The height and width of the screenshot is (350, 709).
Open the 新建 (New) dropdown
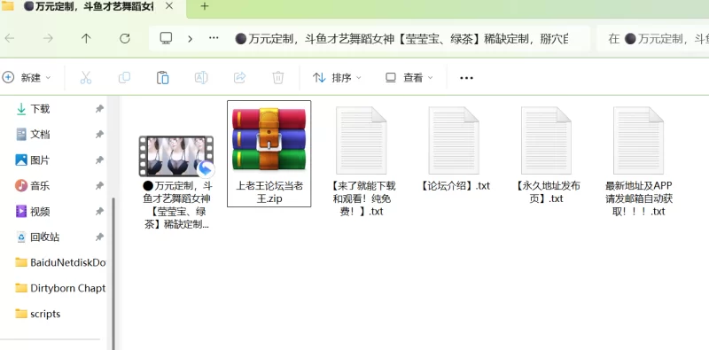pyautogui.click(x=27, y=78)
